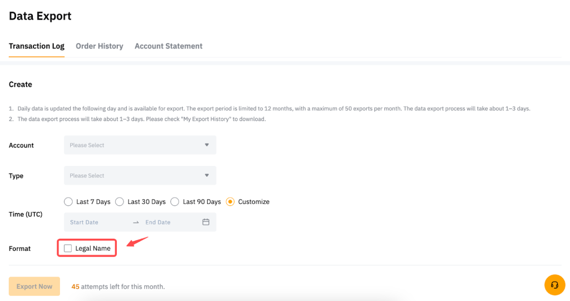Click the caret arrow in Type field

coord(207,176)
